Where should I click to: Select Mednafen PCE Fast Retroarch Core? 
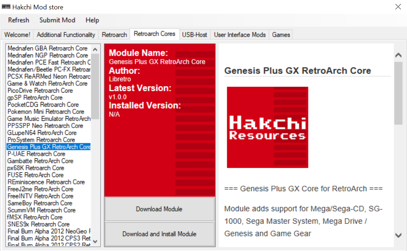48,62
